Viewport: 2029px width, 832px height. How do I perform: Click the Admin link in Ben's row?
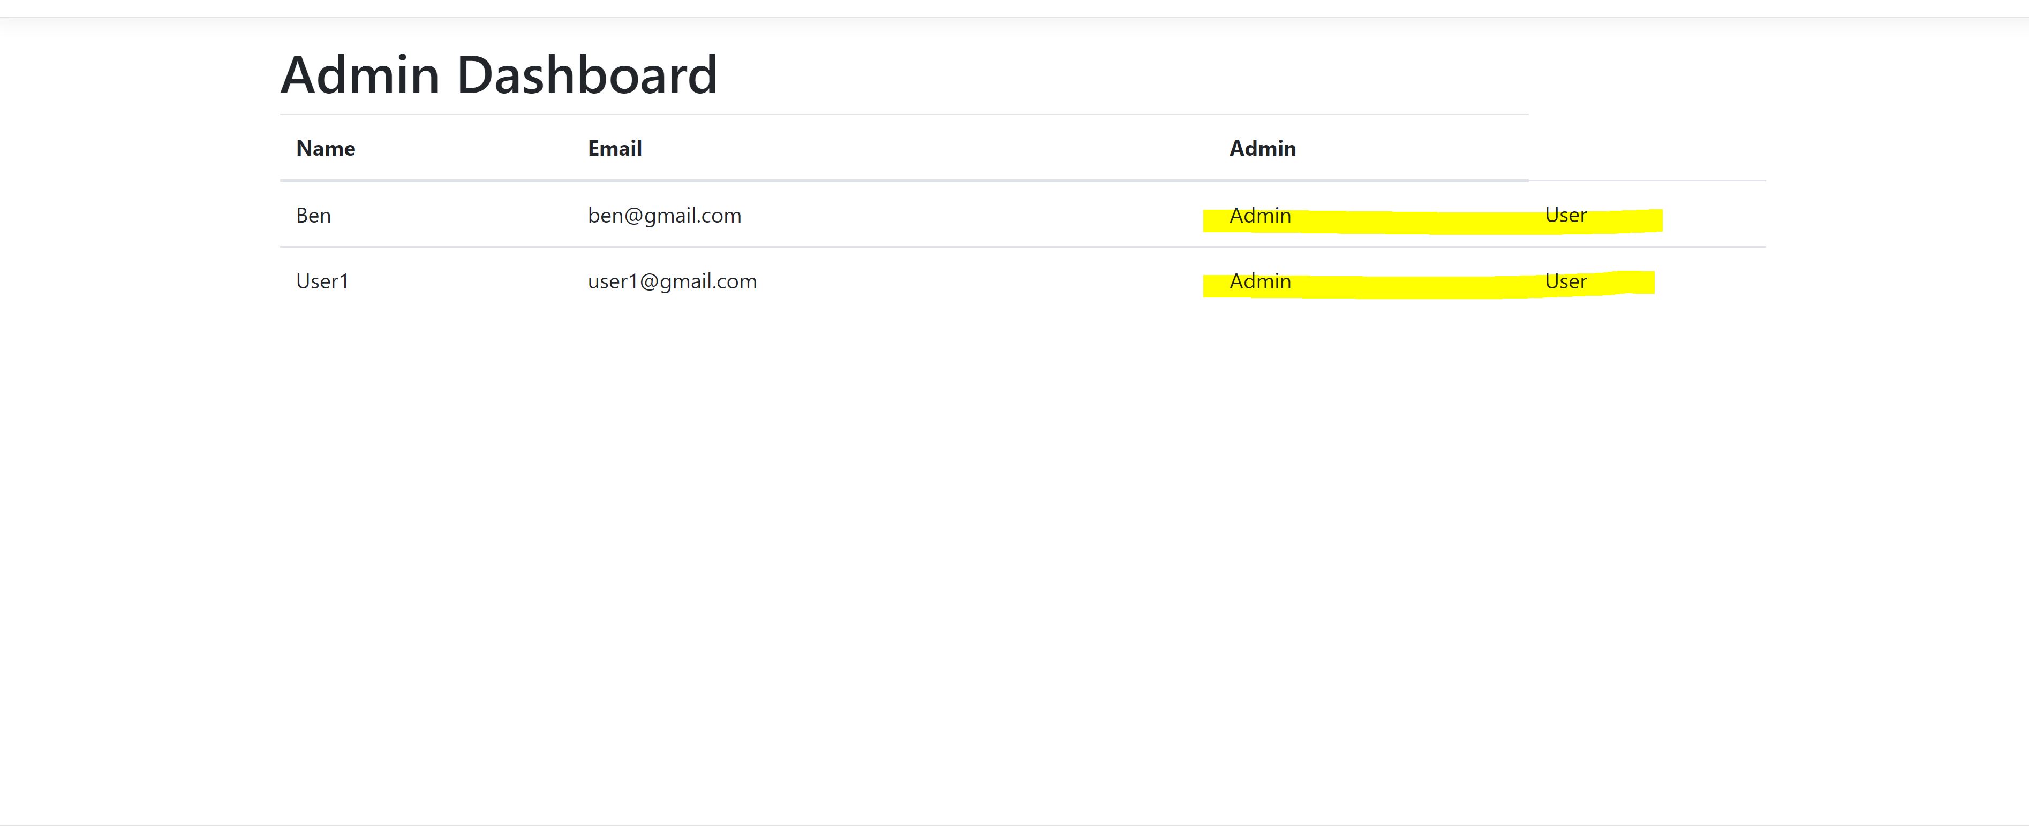[x=1260, y=215]
